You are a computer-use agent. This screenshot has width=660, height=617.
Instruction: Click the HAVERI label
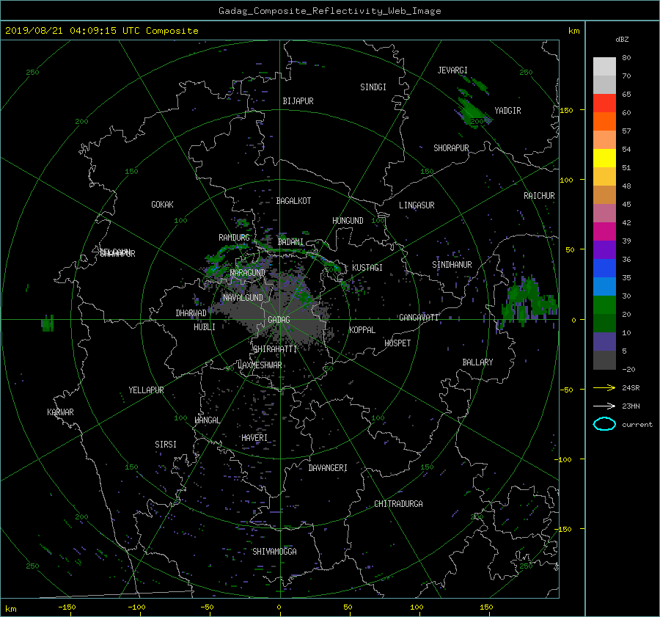pyautogui.click(x=254, y=438)
